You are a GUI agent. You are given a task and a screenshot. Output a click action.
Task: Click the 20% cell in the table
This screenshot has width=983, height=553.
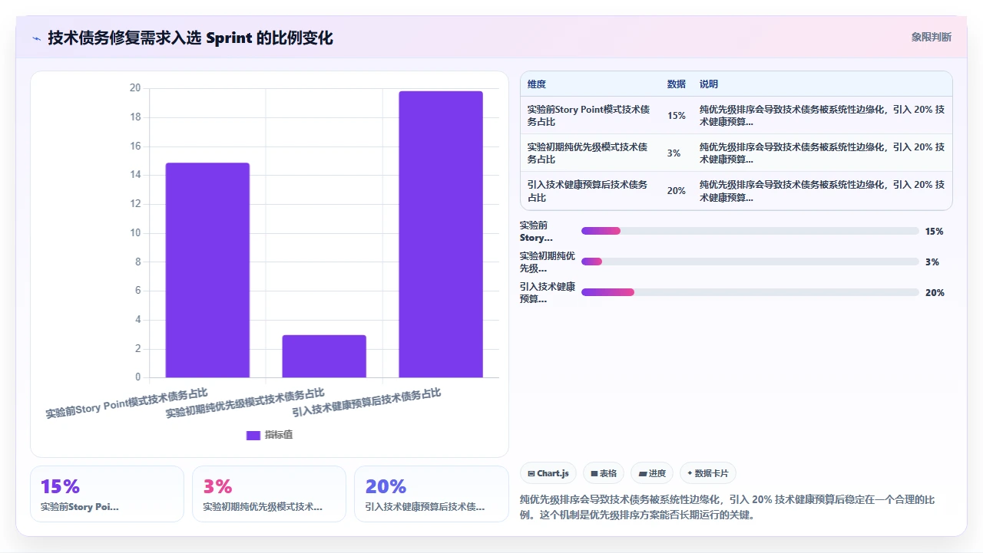point(677,191)
